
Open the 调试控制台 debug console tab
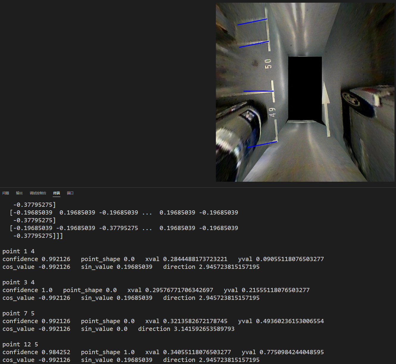[38, 193]
